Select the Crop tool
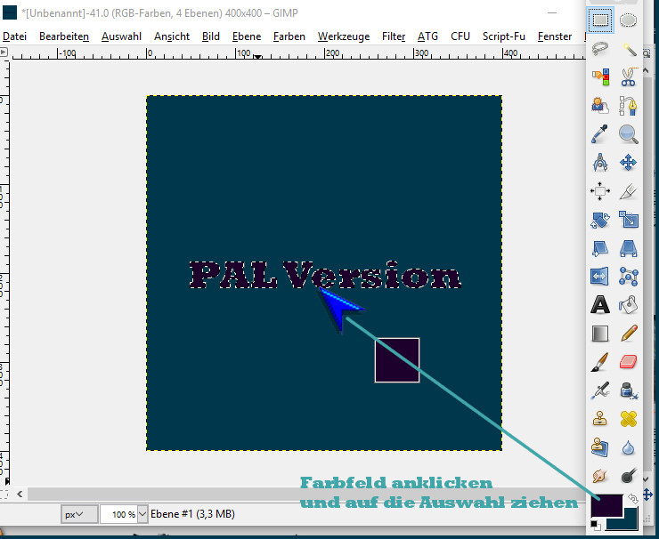659x539 pixels. [x=629, y=191]
